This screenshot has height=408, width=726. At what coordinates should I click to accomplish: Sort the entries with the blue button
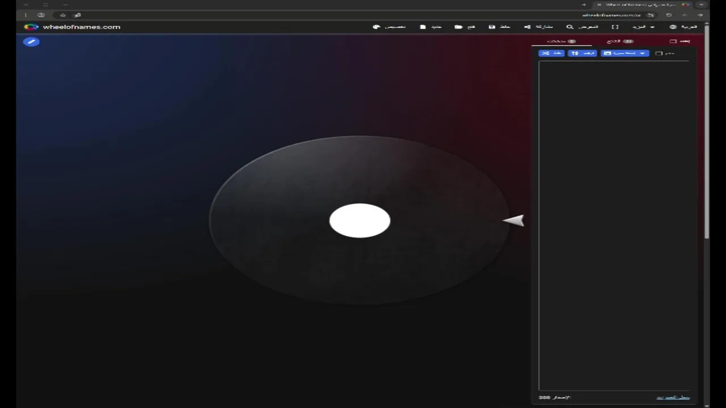[x=583, y=53]
